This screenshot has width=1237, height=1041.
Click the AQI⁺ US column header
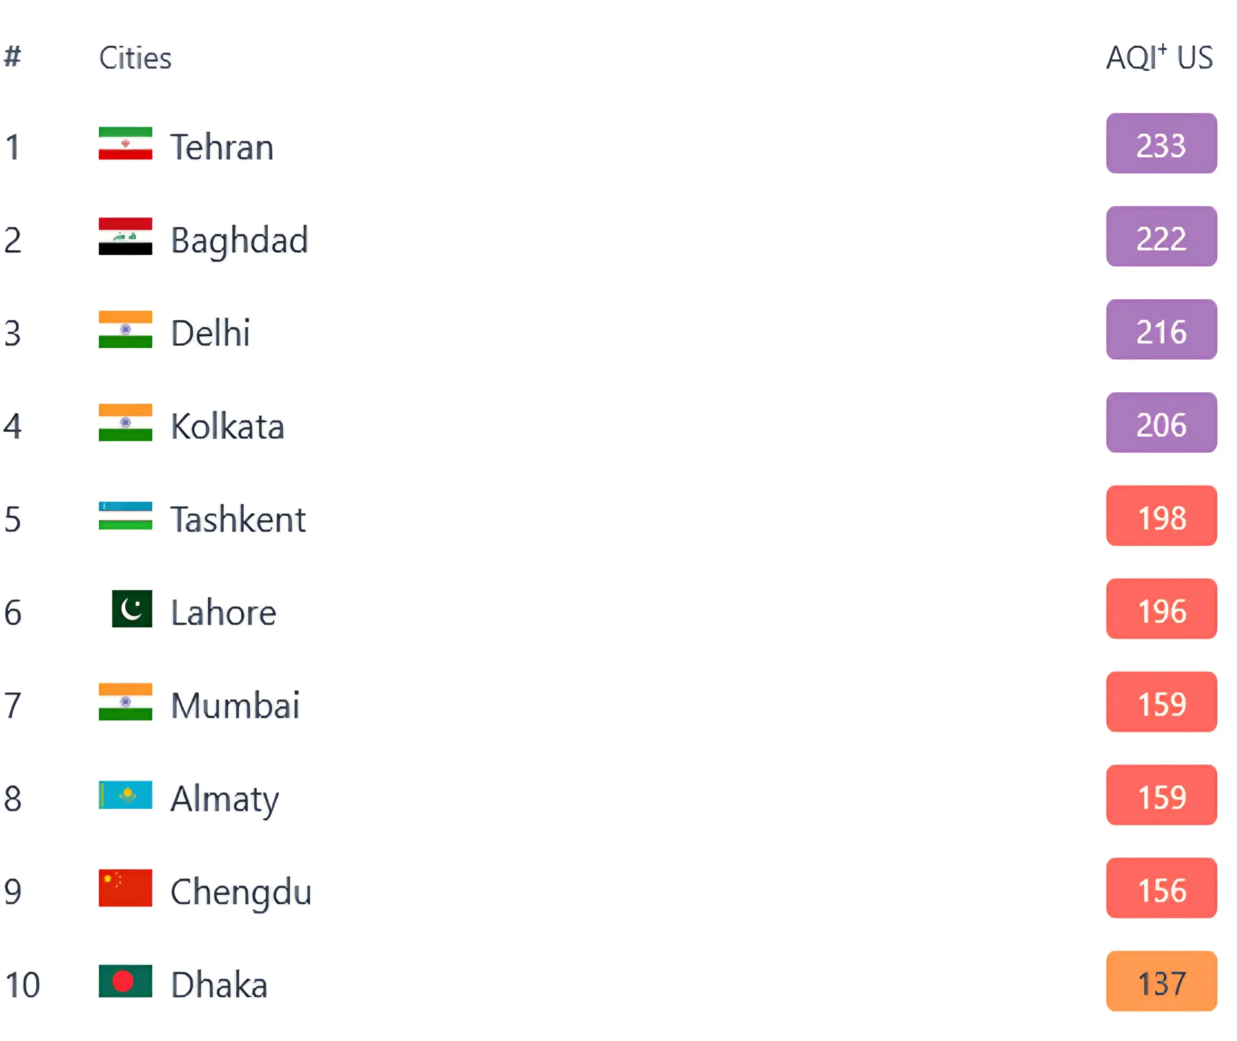[x=1159, y=58]
